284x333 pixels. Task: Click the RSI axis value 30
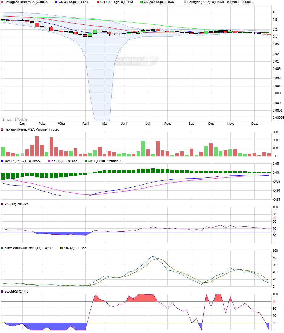point(274,232)
